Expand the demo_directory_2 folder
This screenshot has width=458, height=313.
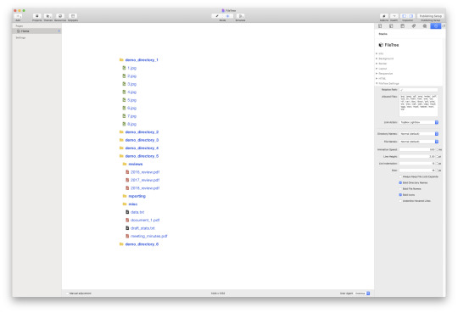click(142, 132)
